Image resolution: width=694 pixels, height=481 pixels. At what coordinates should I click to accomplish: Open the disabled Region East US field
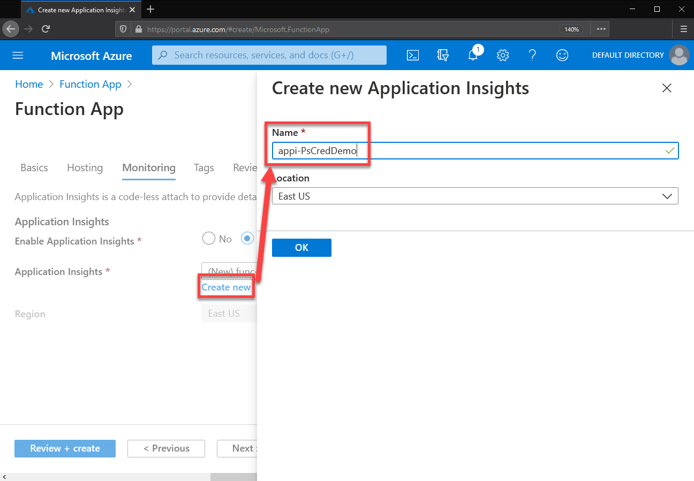point(229,314)
